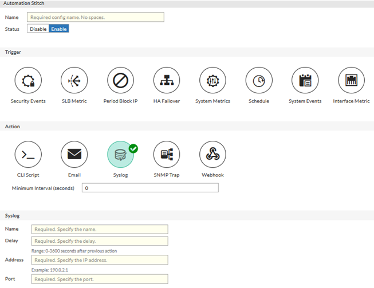Focus the Minimum Interval seconds field
Screen dimensions: 374x288
pos(150,188)
